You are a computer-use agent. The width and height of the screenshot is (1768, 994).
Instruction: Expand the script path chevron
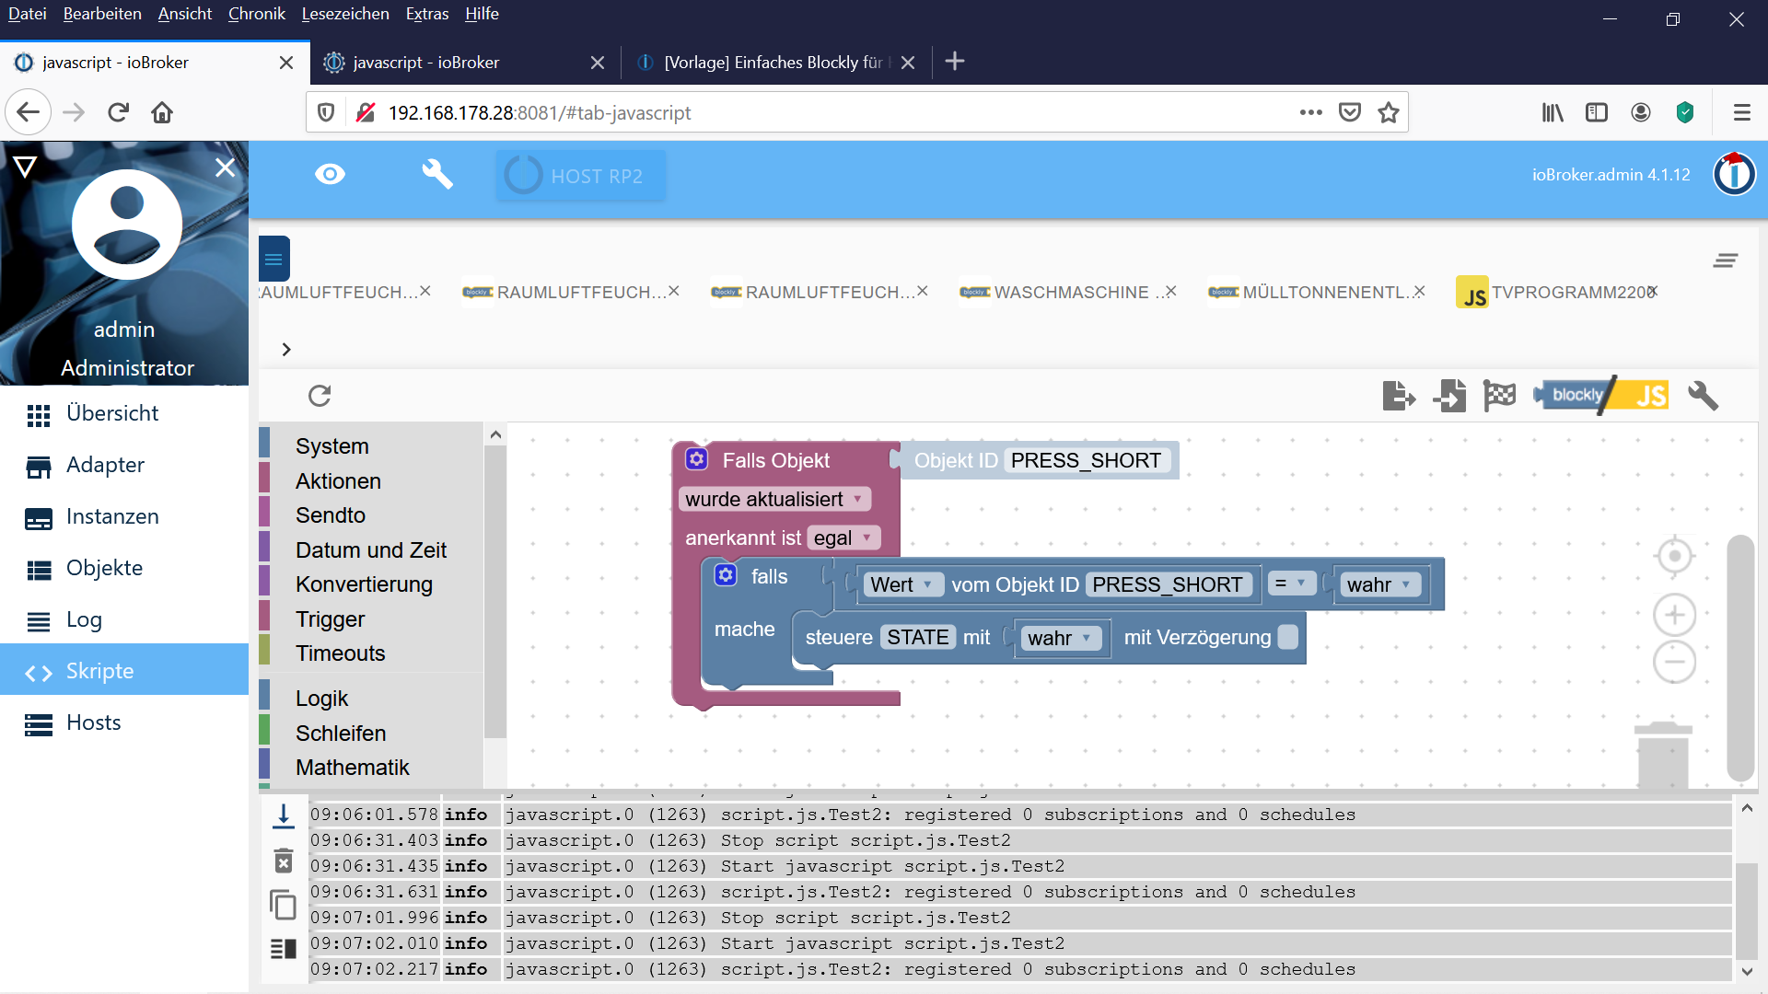[286, 350]
